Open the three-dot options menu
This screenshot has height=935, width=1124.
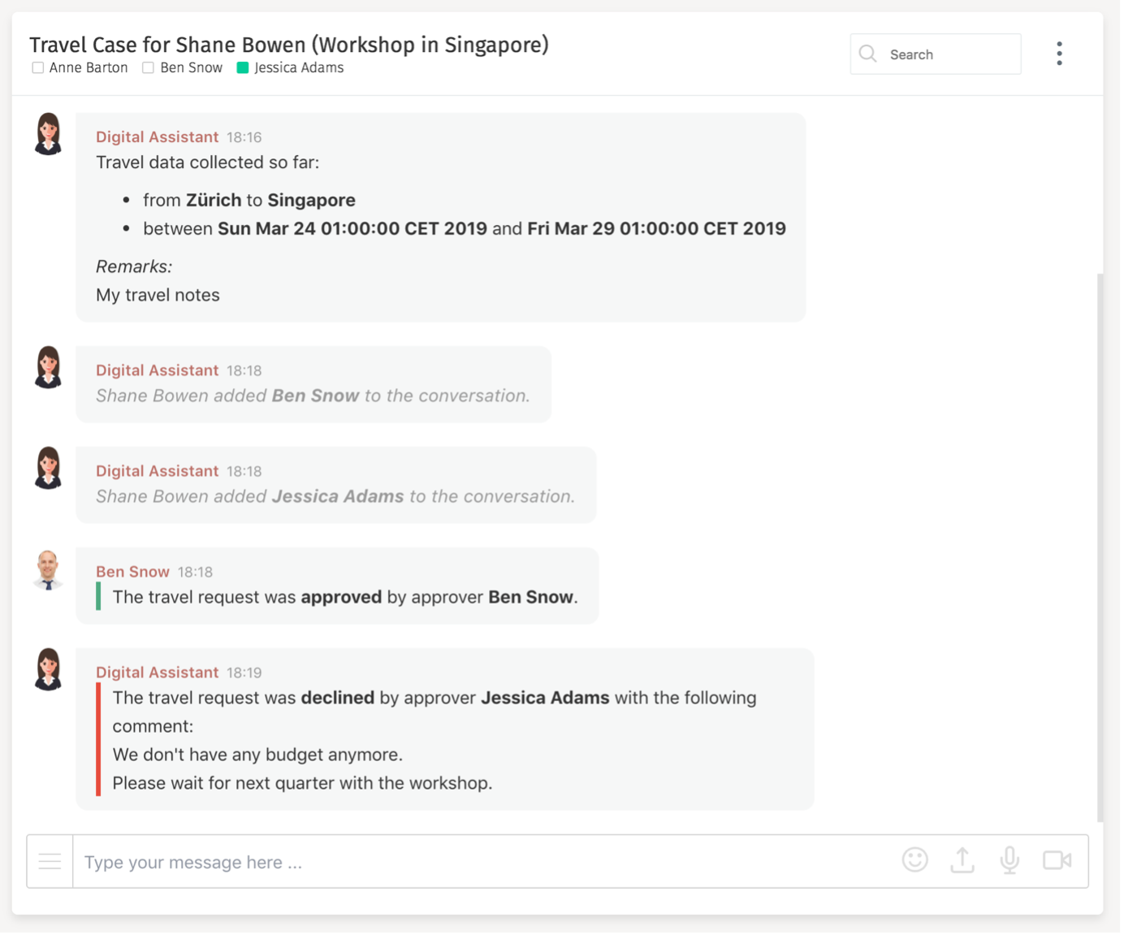click(1059, 53)
